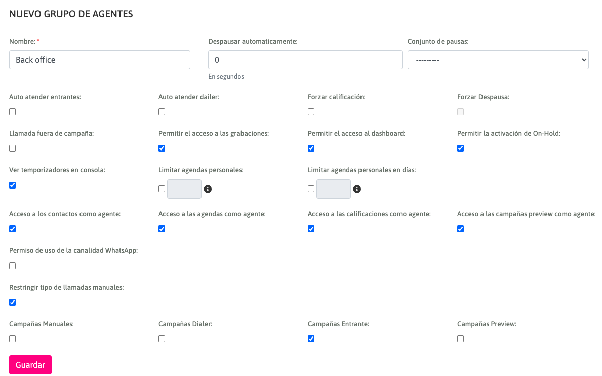This screenshot has height=376, width=602.
Task: Uncheck Permitir la activación de On-Hold
Action: click(x=461, y=148)
